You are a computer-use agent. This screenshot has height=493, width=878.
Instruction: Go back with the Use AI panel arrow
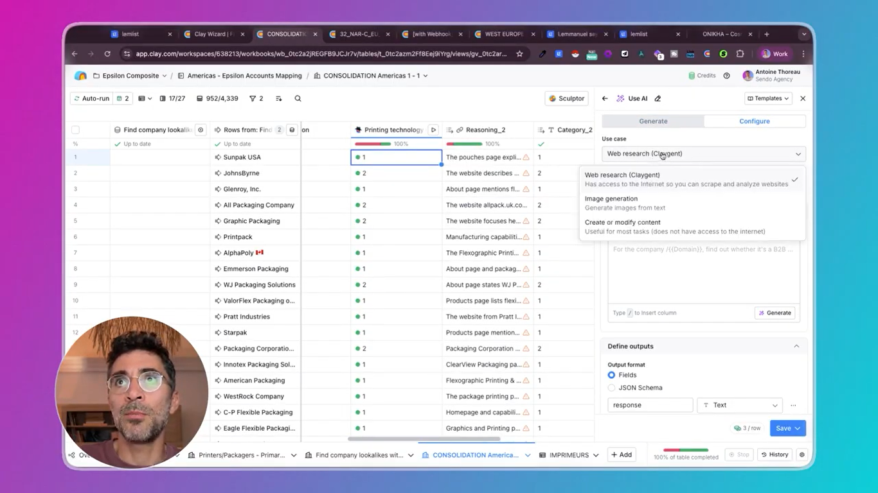[x=605, y=98]
